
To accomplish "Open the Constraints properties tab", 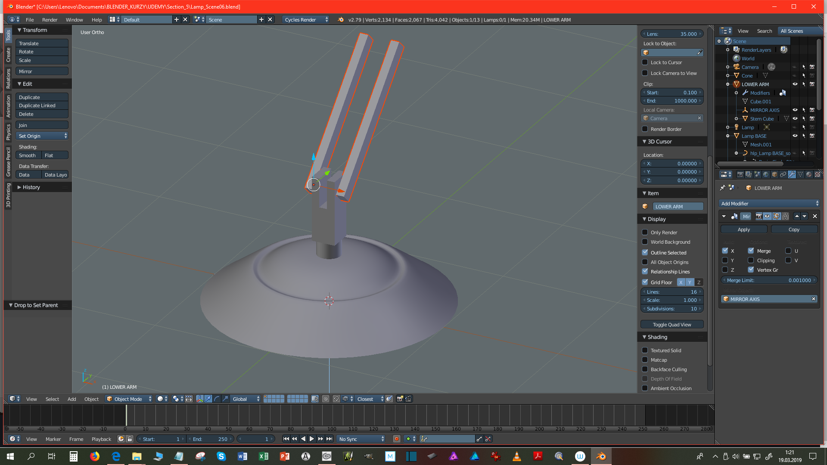I will coord(783,174).
